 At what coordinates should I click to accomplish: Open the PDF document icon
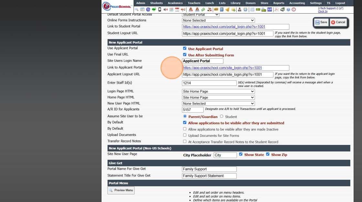point(276,9)
